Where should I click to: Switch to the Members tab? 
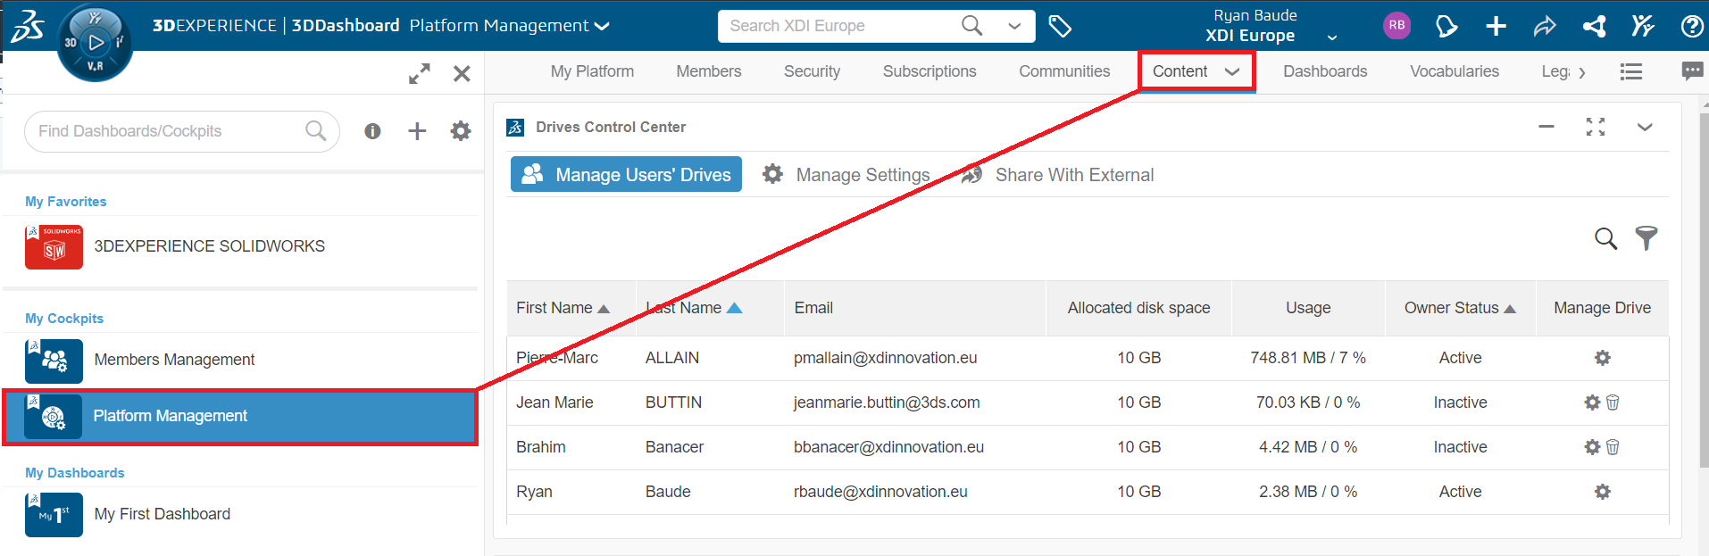[708, 71]
